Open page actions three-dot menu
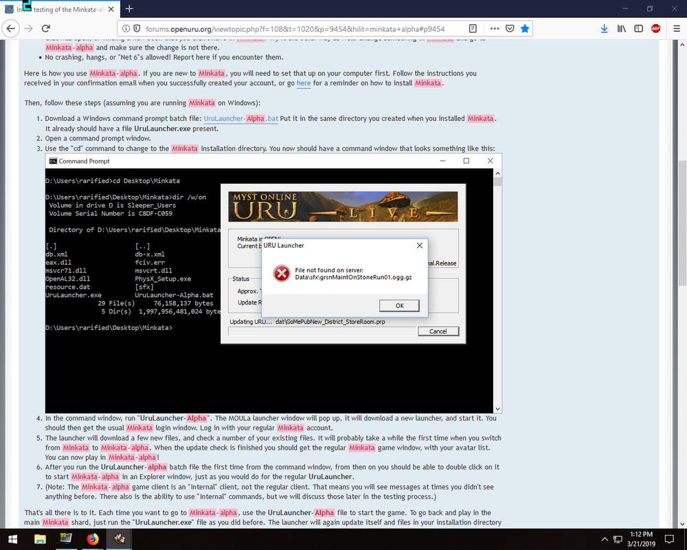 point(495,28)
